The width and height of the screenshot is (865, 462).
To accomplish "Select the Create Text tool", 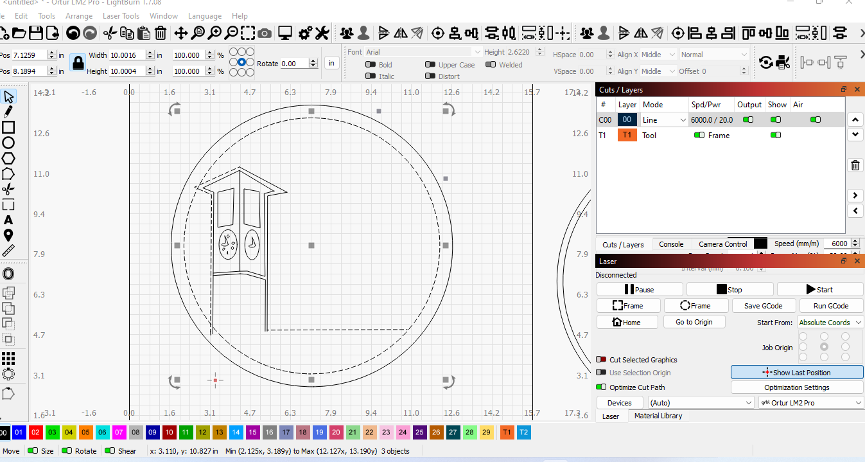I will [8, 220].
